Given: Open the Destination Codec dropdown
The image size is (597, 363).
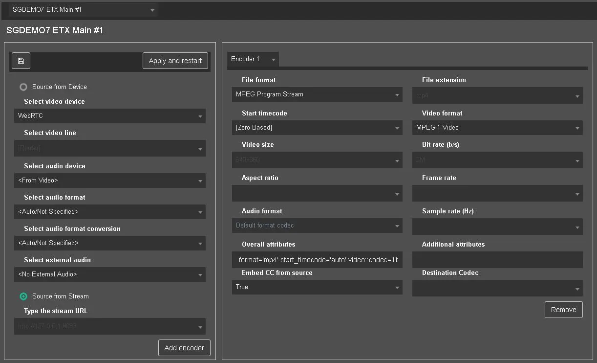Looking at the screenshot, I should [x=497, y=288].
